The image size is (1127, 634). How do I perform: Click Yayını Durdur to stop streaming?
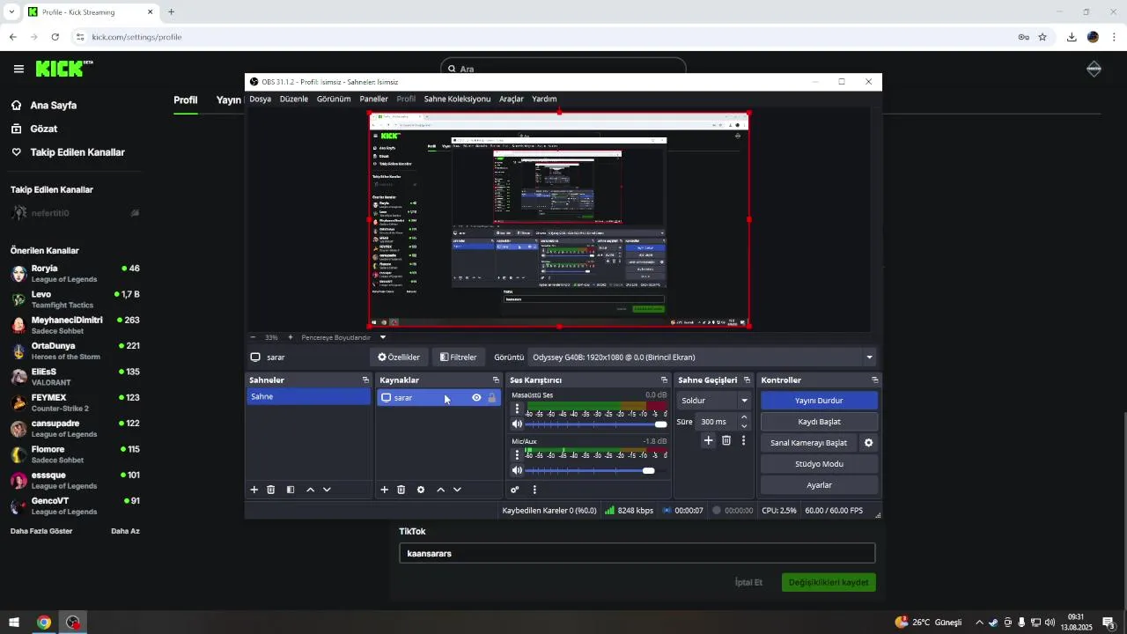[819, 401]
